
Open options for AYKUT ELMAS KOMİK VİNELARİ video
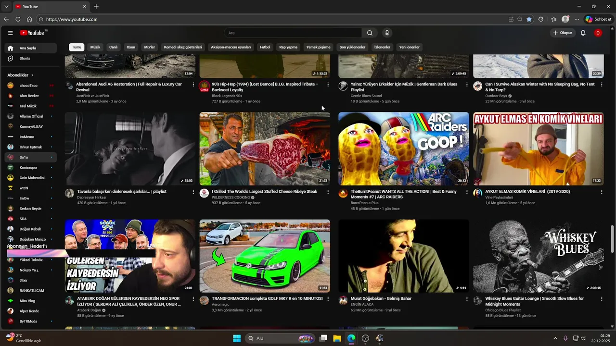coord(602,192)
